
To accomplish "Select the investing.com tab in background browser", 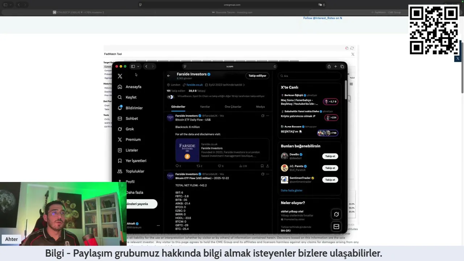I will (x=232, y=12).
